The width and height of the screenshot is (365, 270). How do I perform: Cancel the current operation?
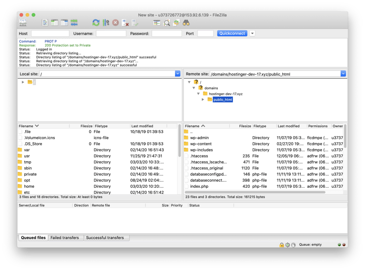click(115, 22)
